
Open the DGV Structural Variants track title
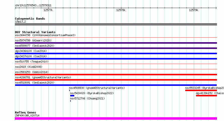click(x=35, y=32)
